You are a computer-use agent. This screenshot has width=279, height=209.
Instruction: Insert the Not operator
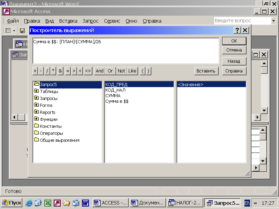tap(121, 71)
